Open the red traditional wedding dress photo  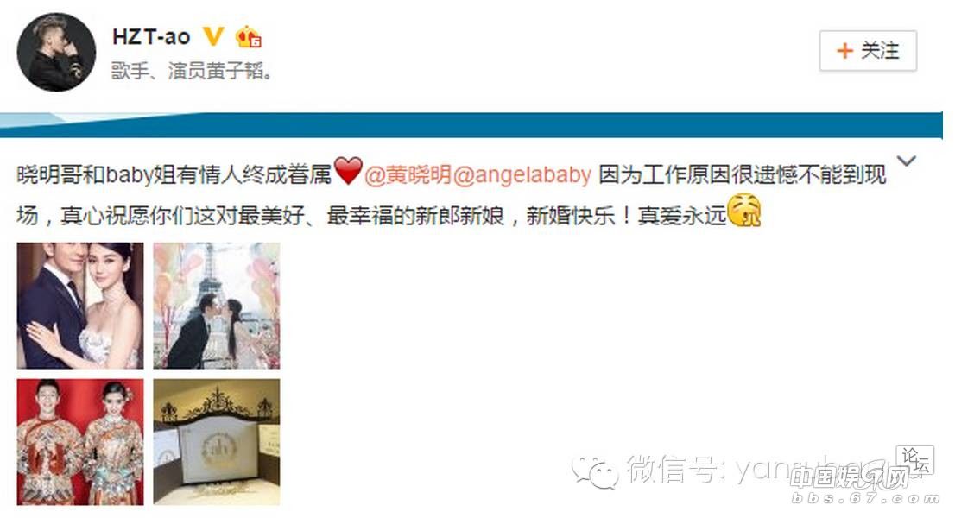coord(80,442)
